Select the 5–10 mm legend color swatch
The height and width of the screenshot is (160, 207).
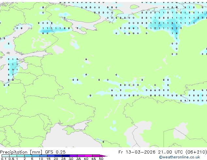click(x=36, y=156)
